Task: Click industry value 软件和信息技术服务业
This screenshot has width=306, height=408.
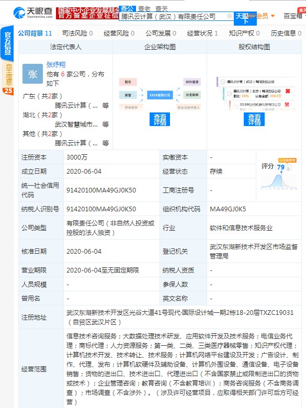Action: (x=241, y=228)
